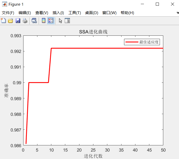Open the 帮助(H) menu
Image resolution: width=179 pixels, height=159 pixels.
(127, 13)
